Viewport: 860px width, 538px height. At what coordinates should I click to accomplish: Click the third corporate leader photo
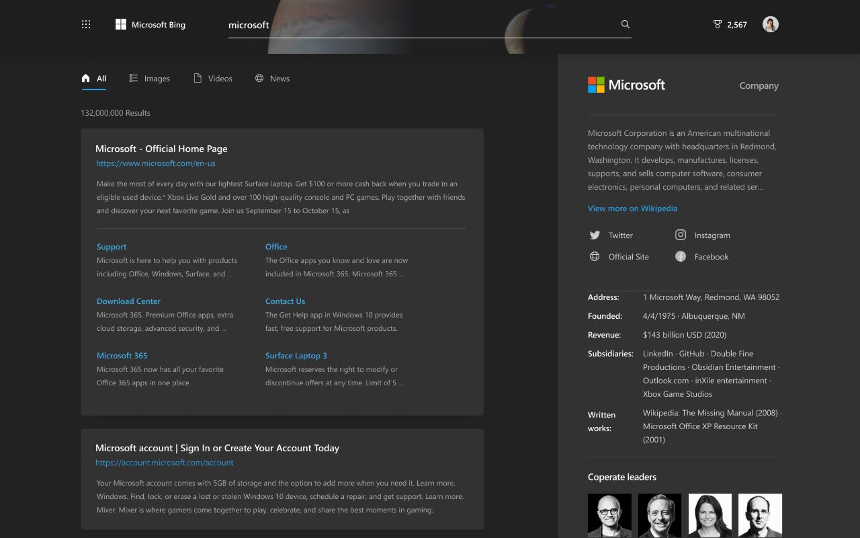(x=710, y=516)
